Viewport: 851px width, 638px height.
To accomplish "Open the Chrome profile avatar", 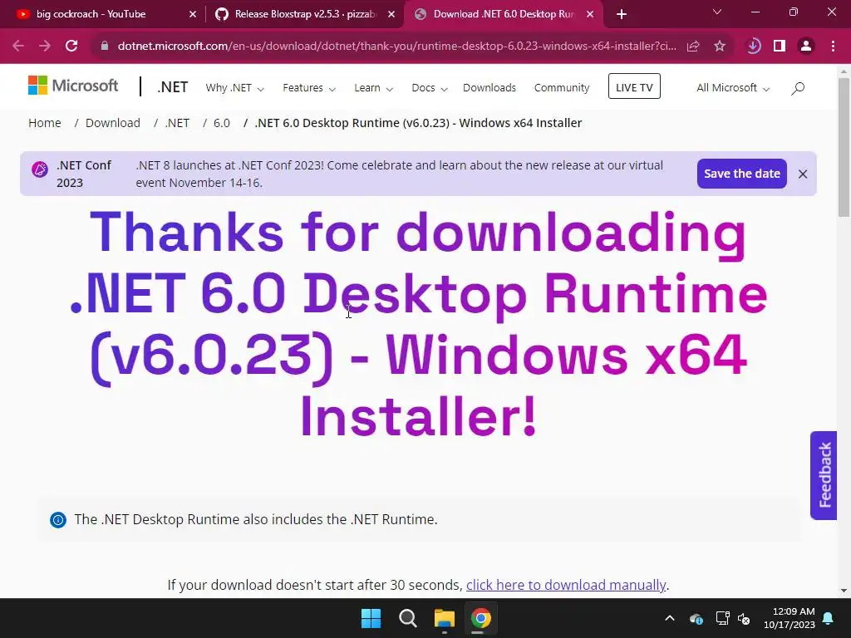I will point(806,47).
